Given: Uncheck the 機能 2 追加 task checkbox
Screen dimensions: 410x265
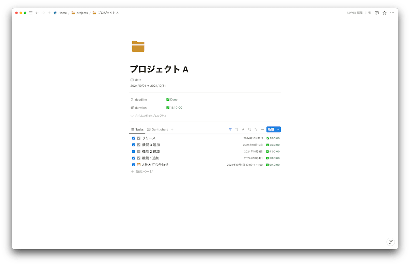Looking at the screenshot, I should coord(134,152).
